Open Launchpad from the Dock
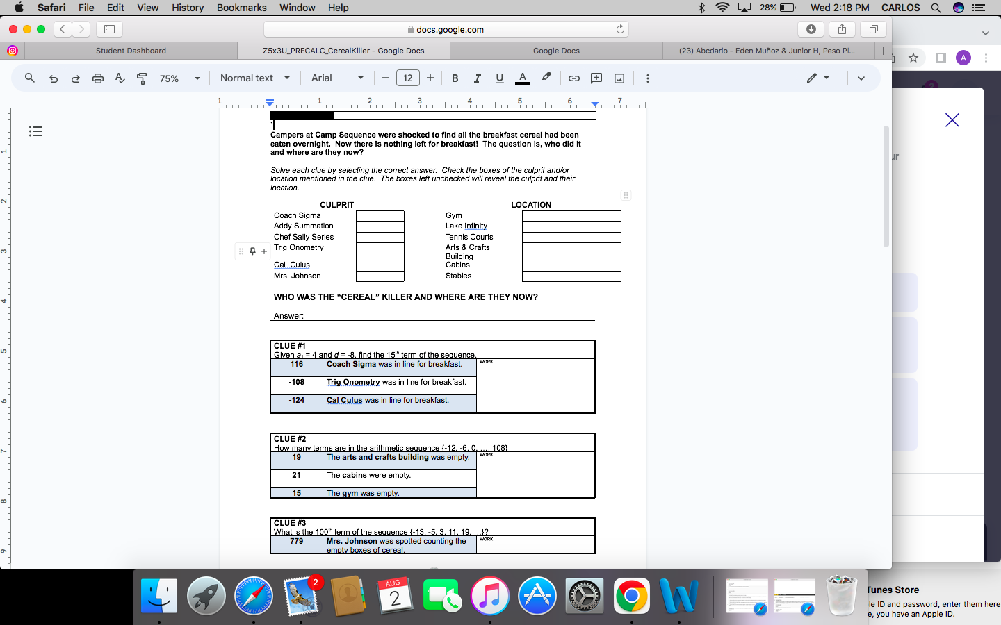The image size is (1001, 625). pos(206,596)
